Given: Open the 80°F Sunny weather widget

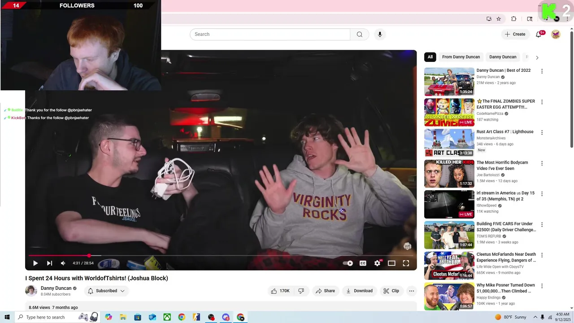Looking at the screenshot, I should pos(511,317).
